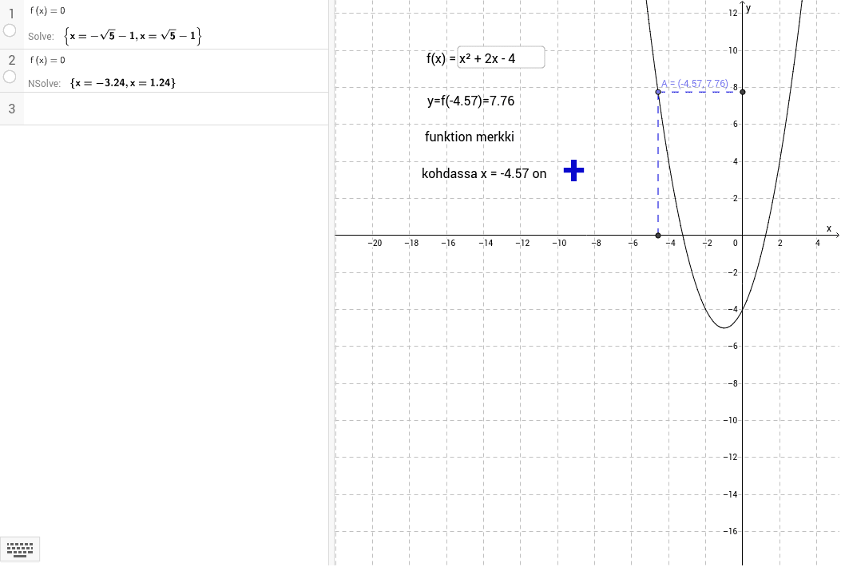This screenshot has height=567, width=841.
Task: Click the y-axis tick label −16
Action: 730,531
